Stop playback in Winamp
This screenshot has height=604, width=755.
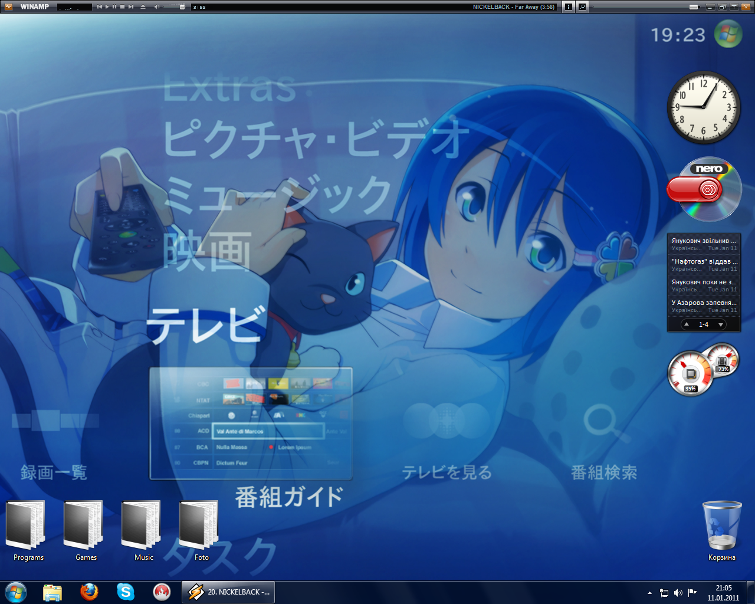point(122,7)
